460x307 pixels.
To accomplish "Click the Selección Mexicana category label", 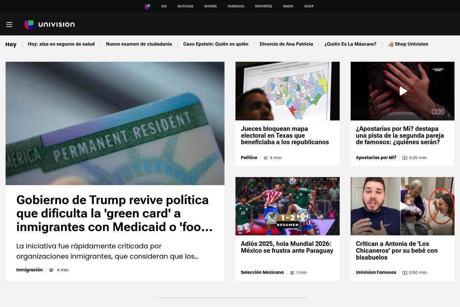I will point(262,272).
